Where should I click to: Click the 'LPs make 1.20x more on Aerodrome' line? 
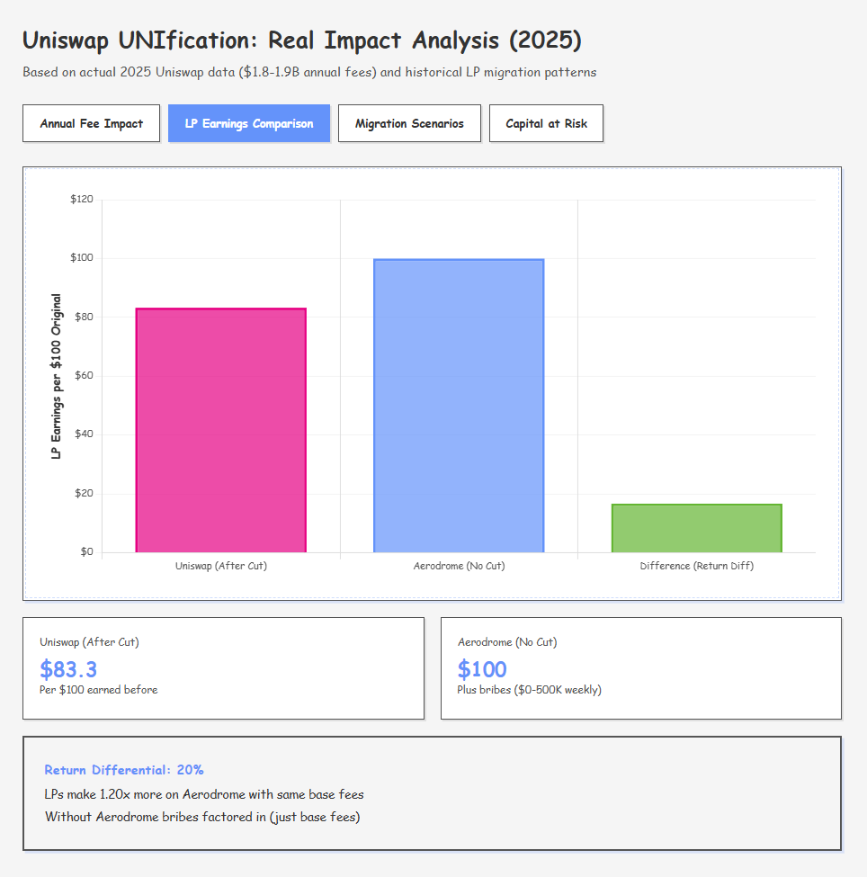[x=204, y=794]
